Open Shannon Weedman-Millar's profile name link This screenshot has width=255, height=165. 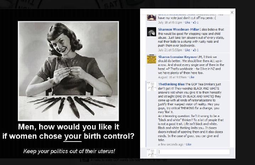[x=179, y=30]
